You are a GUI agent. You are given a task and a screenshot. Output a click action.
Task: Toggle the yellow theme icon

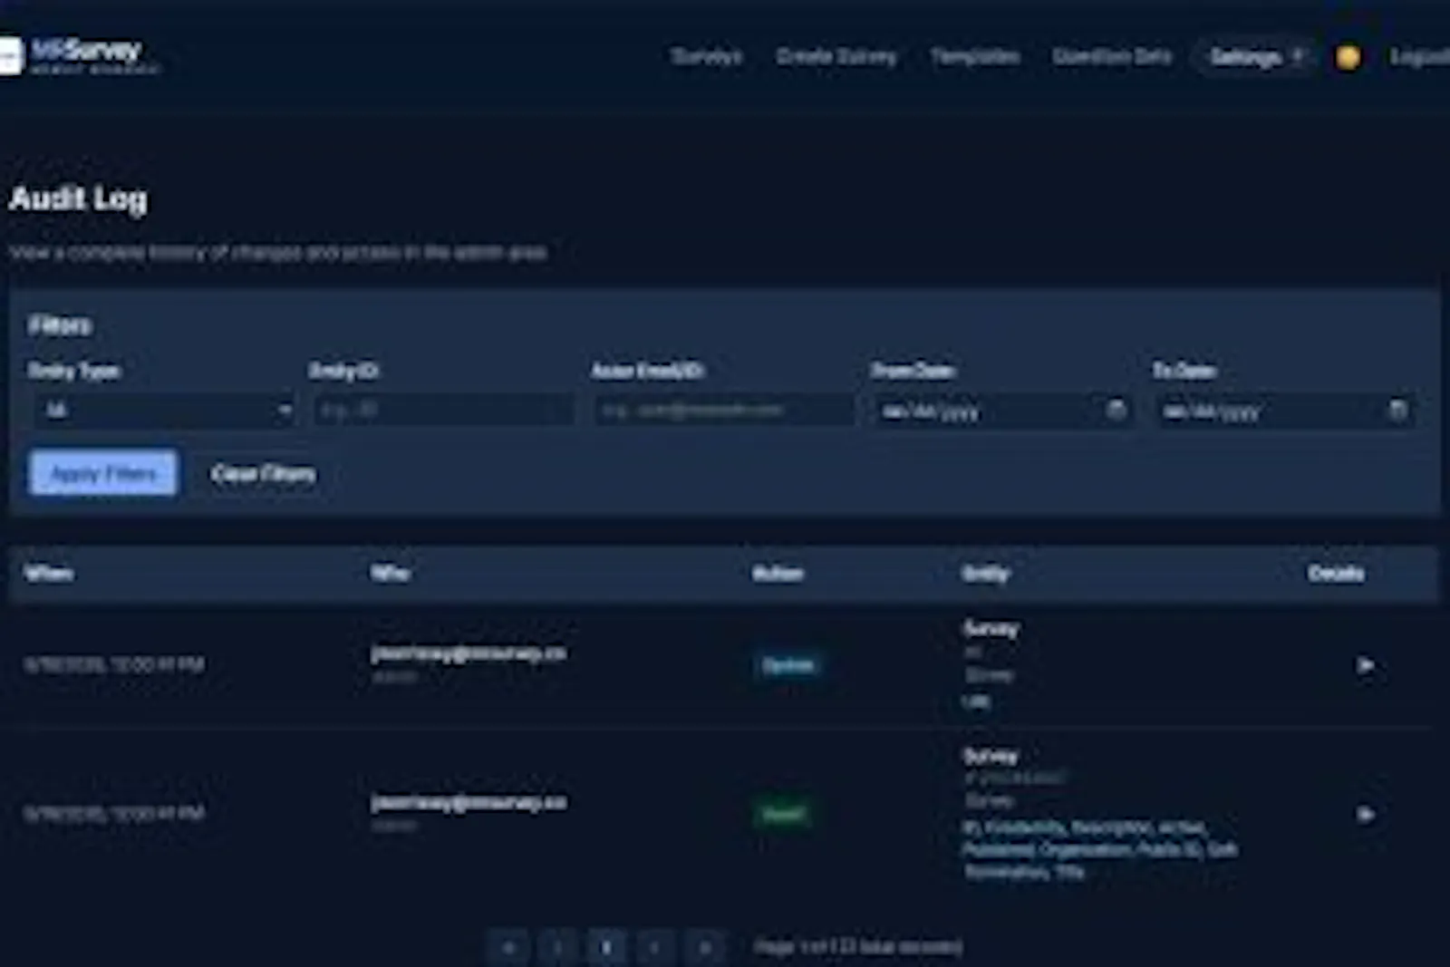(1348, 57)
